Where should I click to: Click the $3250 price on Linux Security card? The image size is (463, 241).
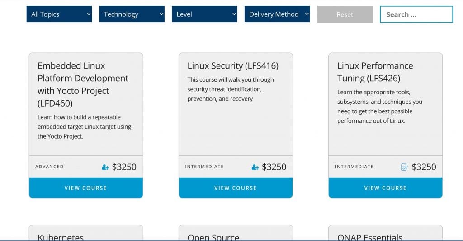[274, 167]
